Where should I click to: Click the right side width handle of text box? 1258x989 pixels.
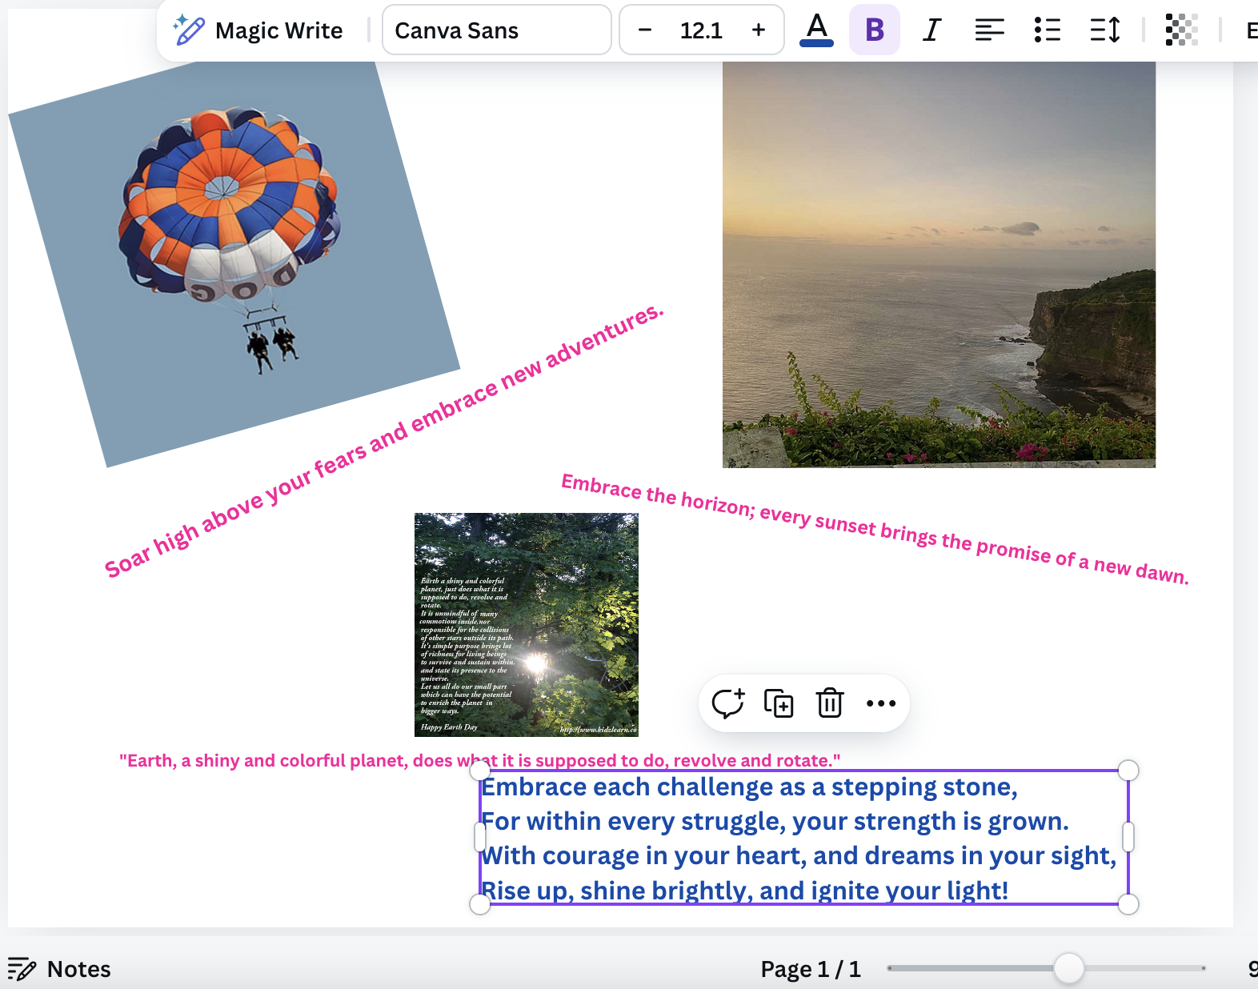coord(1128,837)
